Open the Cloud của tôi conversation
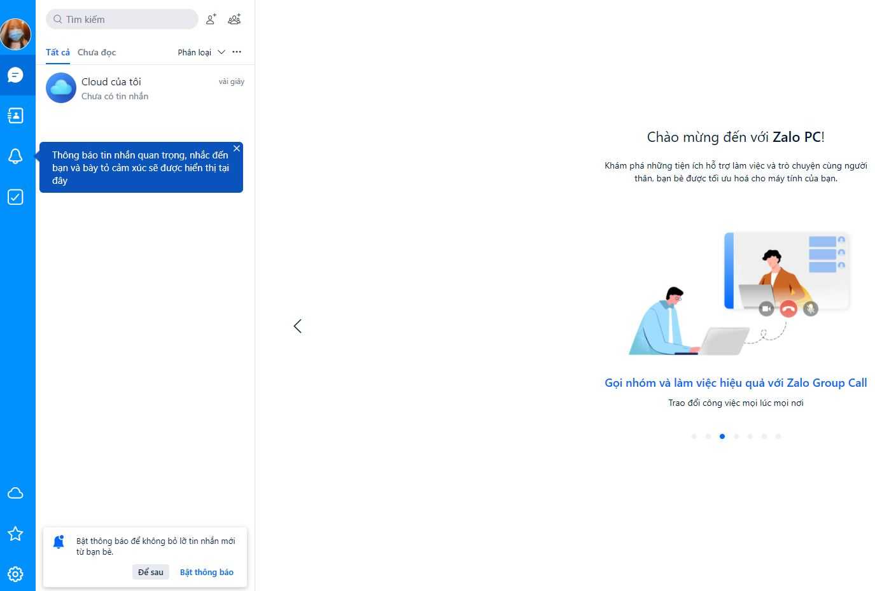875x591 pixels. coord(145,88)
